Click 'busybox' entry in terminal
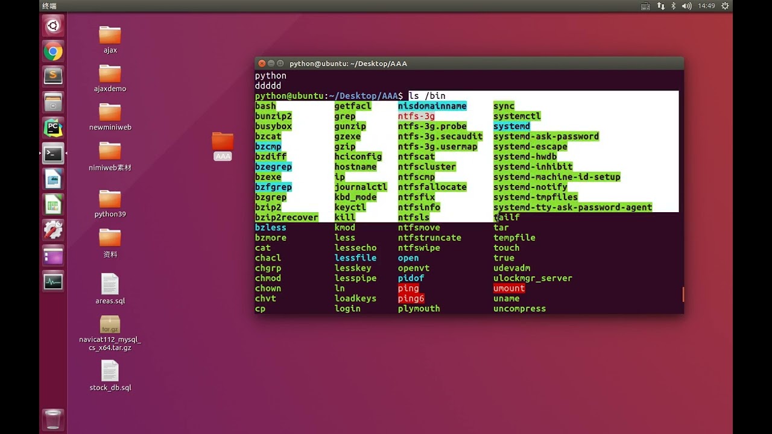772x434 pixels. tap(273, 127)
